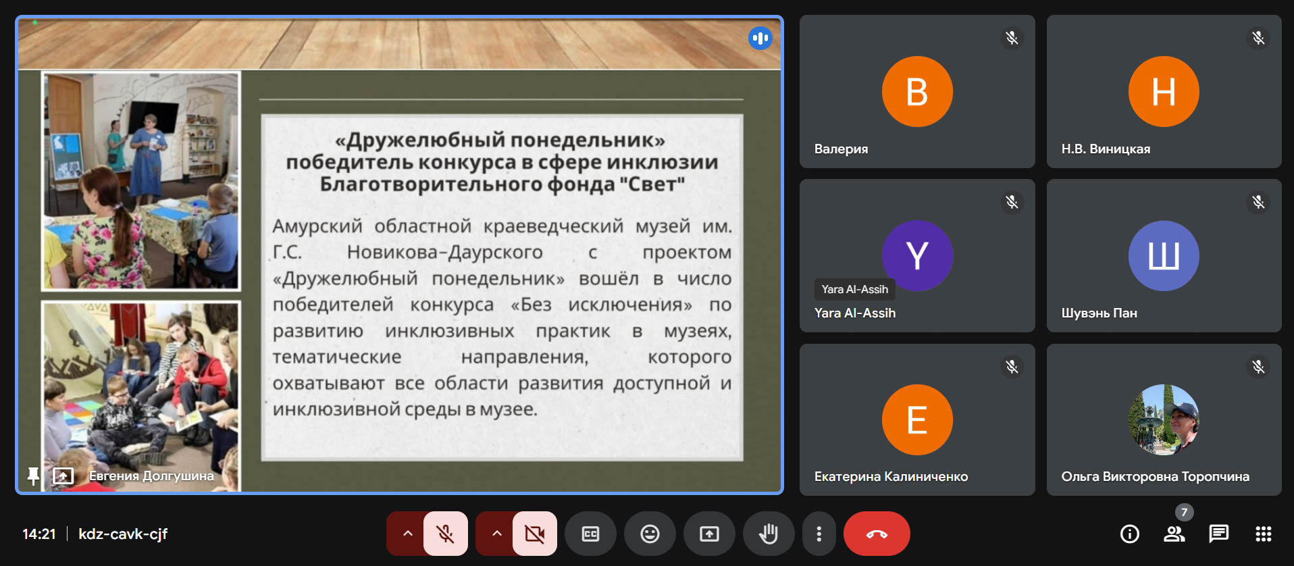Turn on closed captions
This screenshot has width=1294, height=566.
(590, 534)
